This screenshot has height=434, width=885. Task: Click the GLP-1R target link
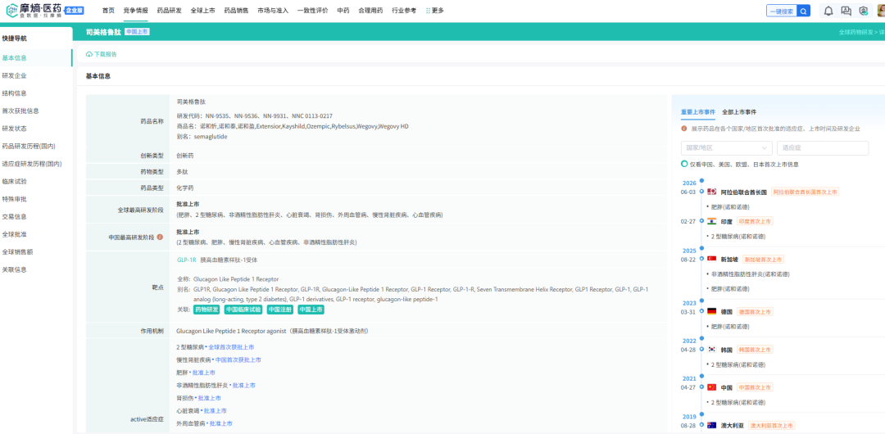pyautogui.click(x=186, y=260)
